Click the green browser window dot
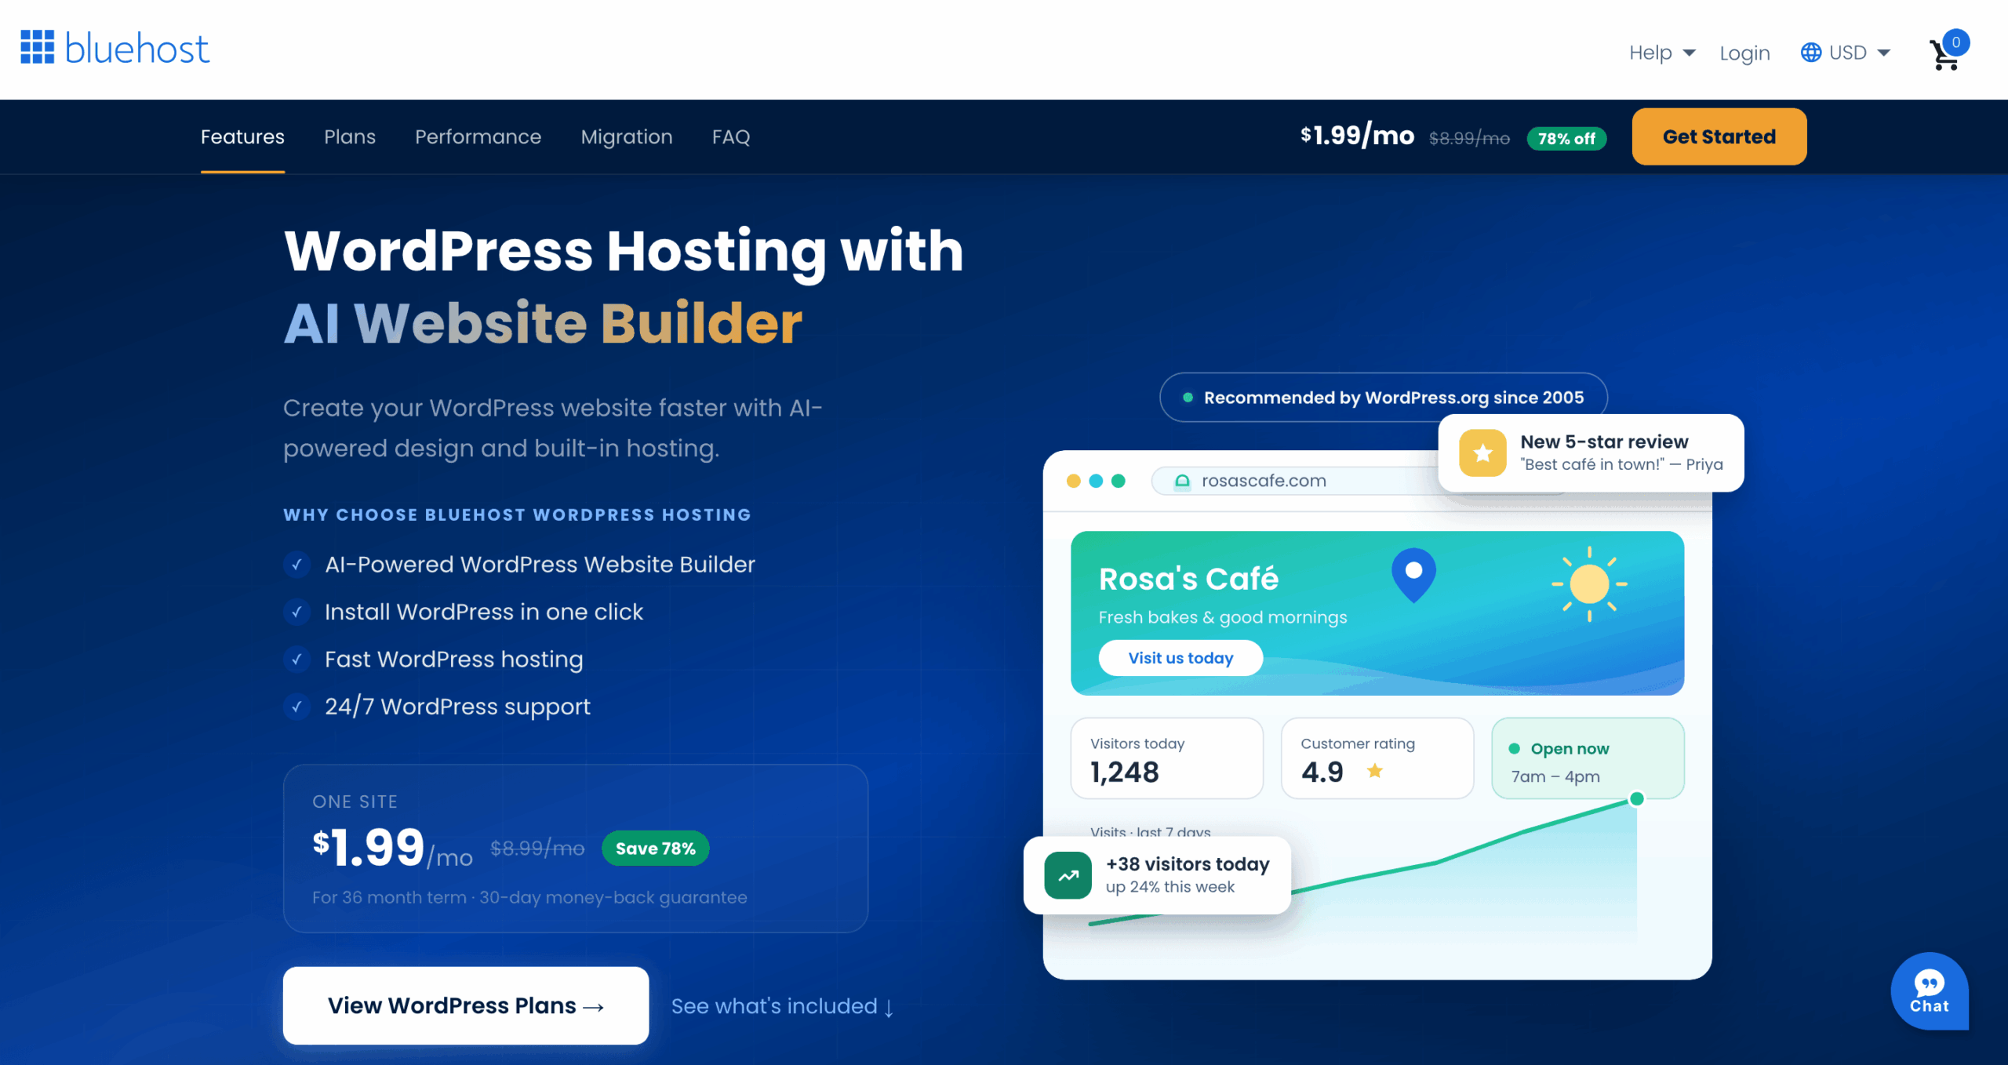Viewport: 2008px width, 1065px height. click(x=1119, y=481)
